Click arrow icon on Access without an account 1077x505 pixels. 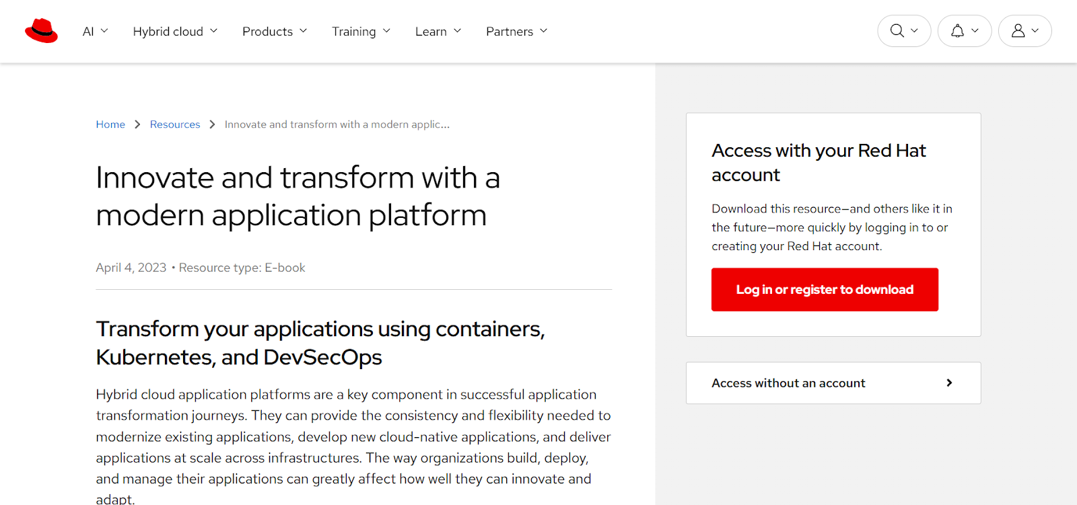[x=949, y=383]
